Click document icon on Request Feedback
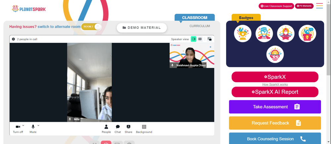Screen dimensions: 331x144 point(298,123)
